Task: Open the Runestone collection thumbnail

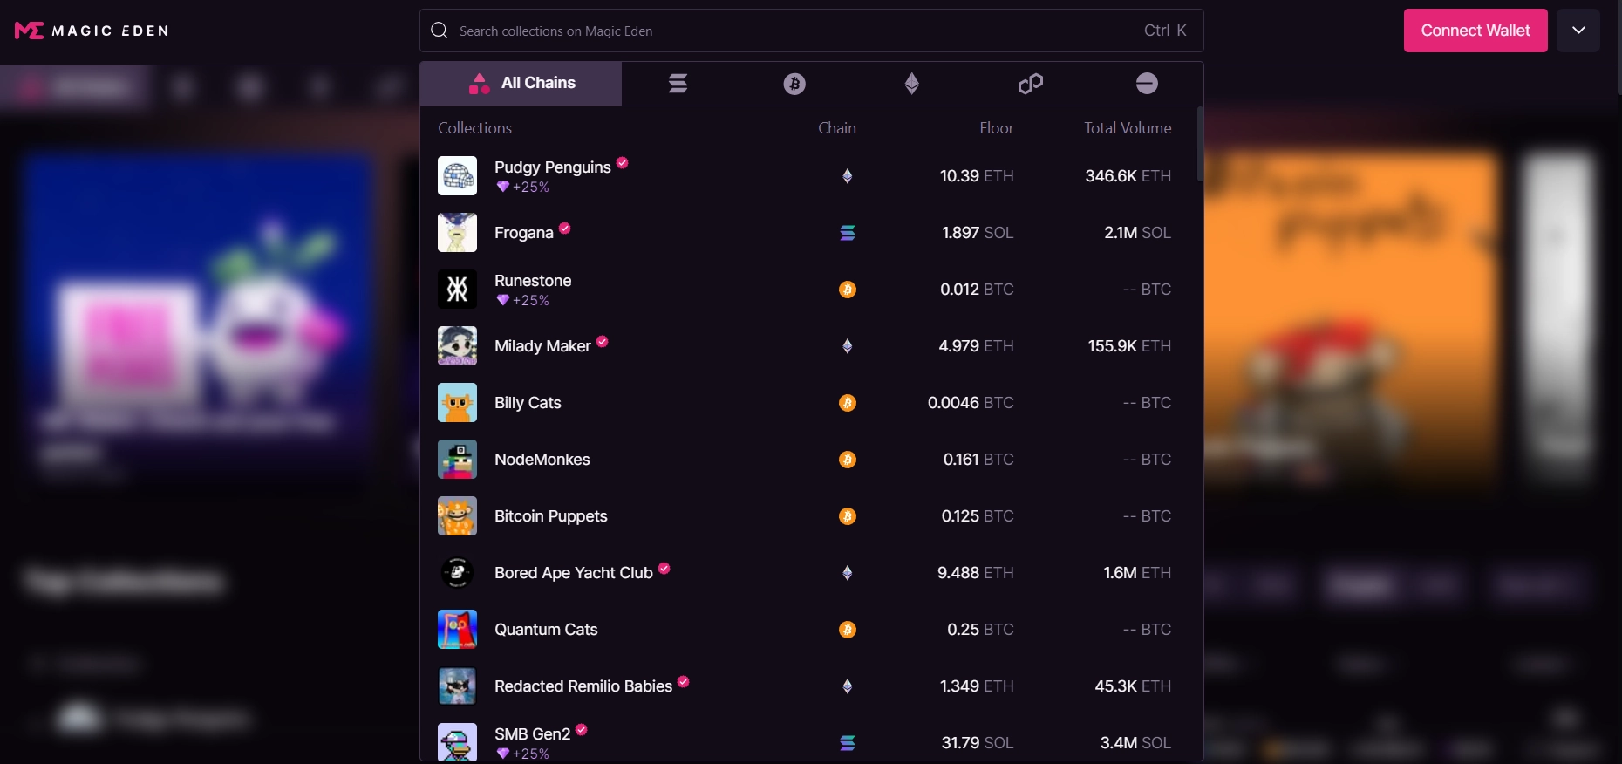Action: tap(457, 290)
